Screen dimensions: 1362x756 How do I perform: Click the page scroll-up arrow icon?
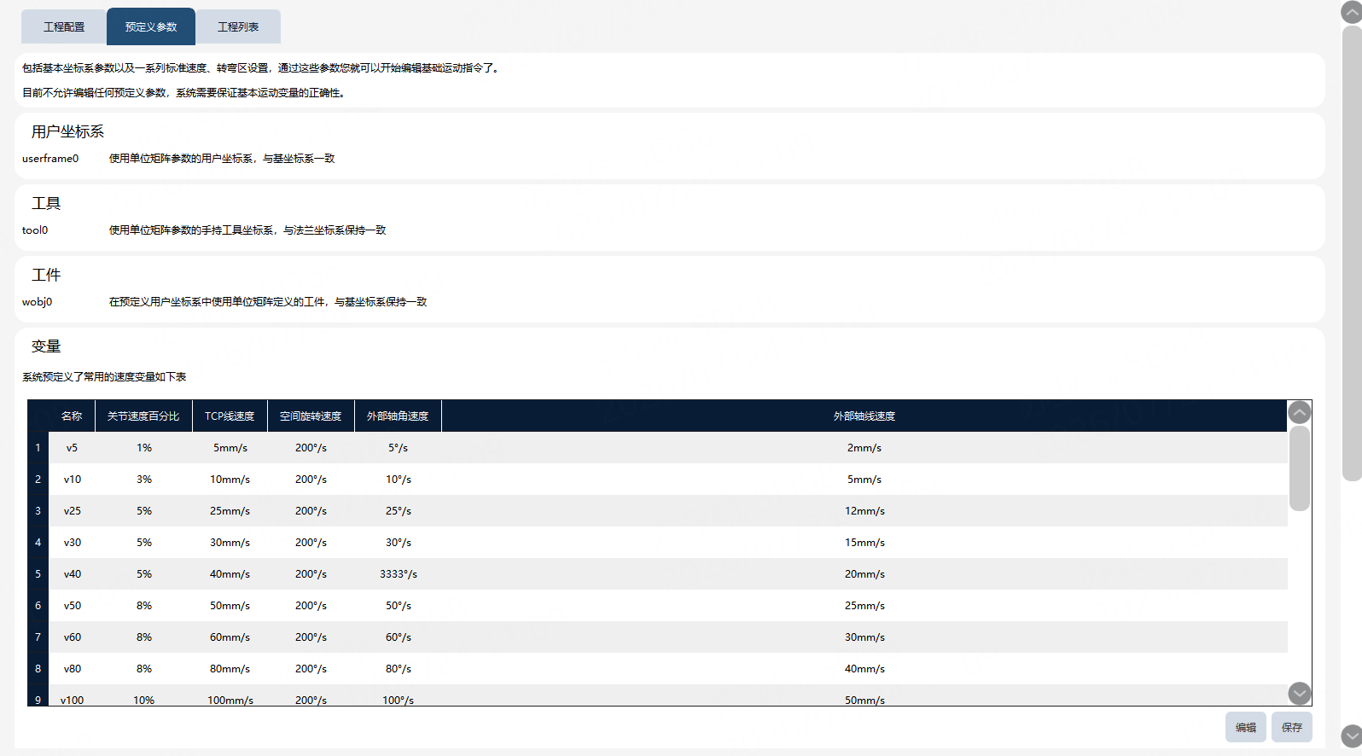pos(1352,12)
